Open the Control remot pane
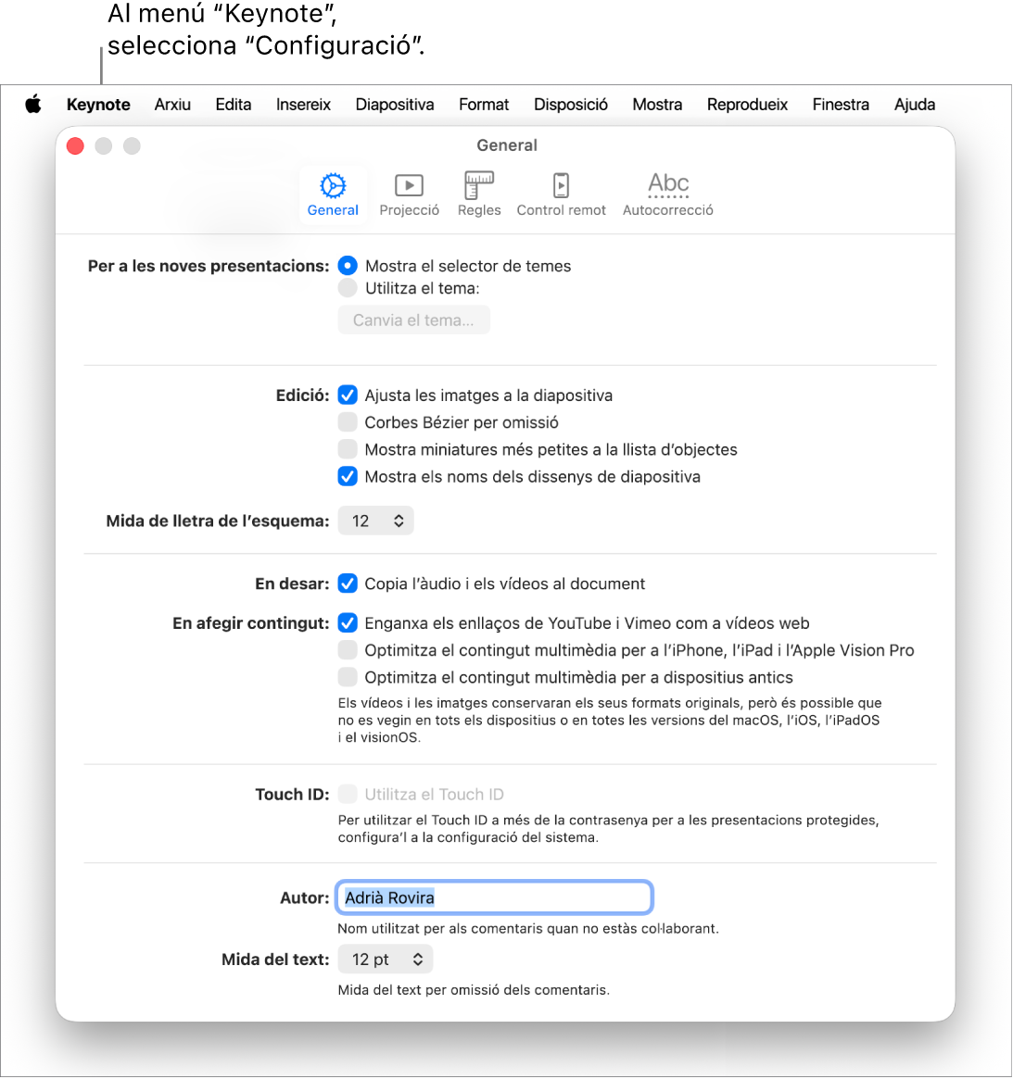 (x=562, y=194)
